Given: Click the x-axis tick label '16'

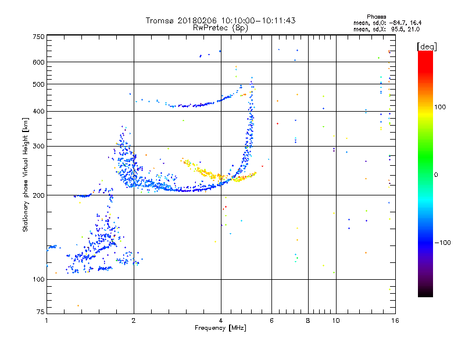Looking at the screenshot, I should click(x=395, y=320).
